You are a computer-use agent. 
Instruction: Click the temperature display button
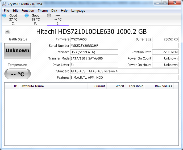[18, 74]
